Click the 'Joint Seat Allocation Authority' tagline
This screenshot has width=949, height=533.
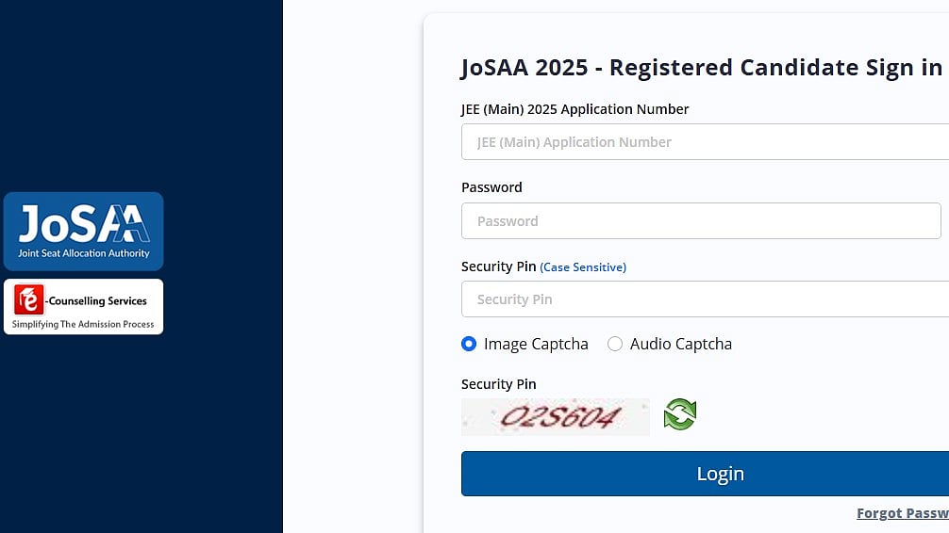pos(84,253)
